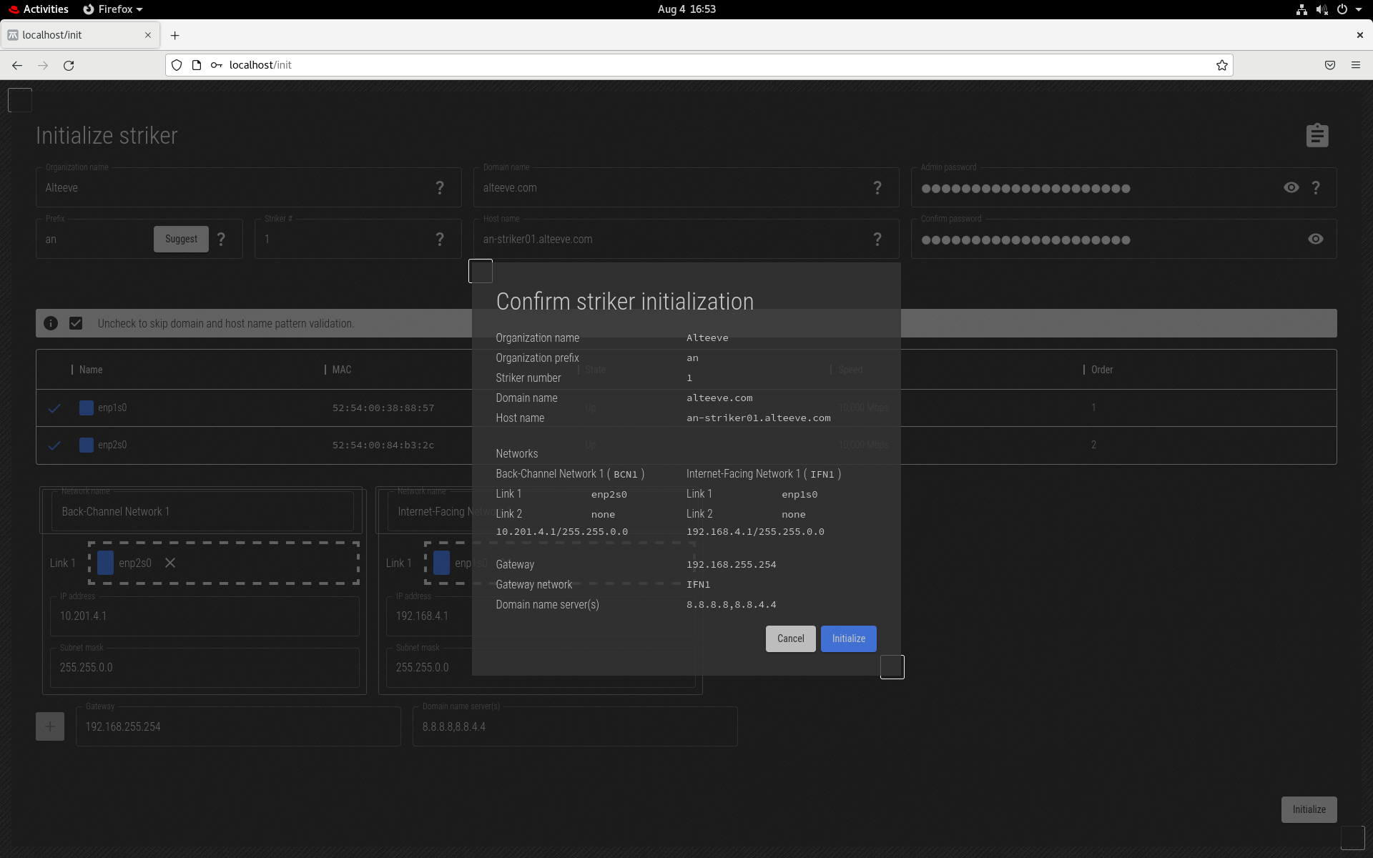The width and height of the screenshot is (1373, 858).
Task: Show help for Organization name field
Action: pos(440,187)
